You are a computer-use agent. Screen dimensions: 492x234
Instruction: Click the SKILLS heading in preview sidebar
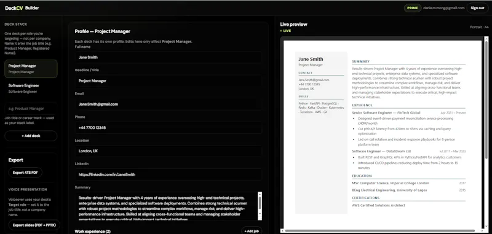coord(303,96)
